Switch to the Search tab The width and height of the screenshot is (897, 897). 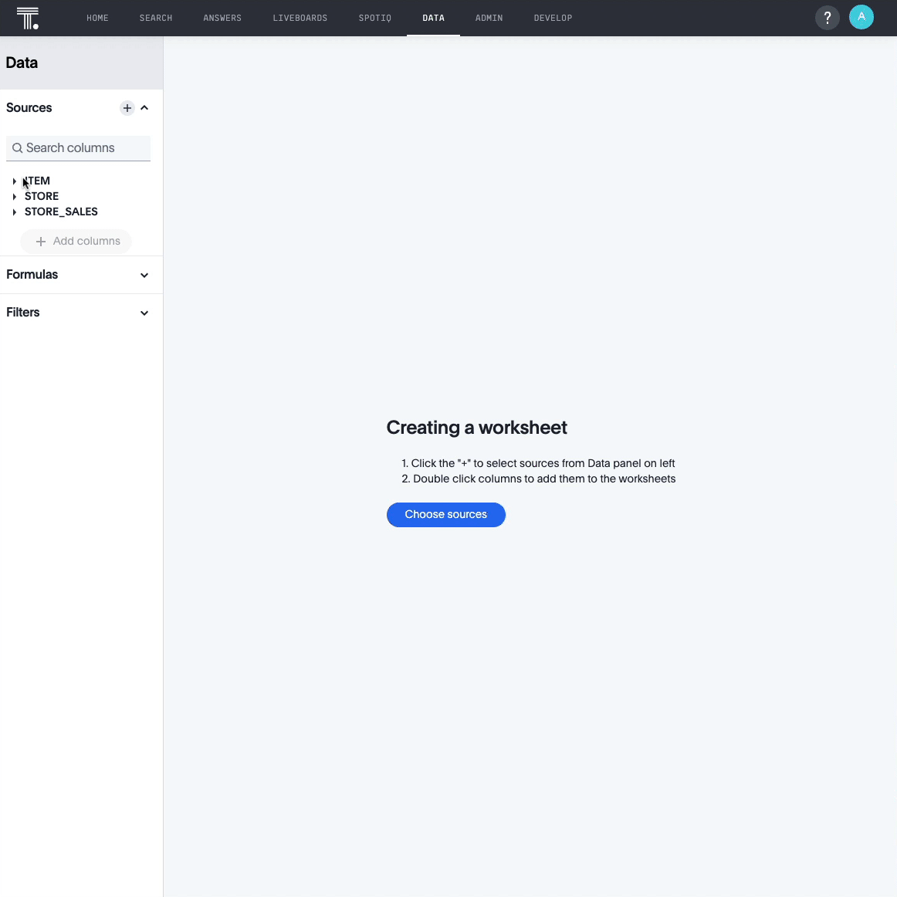156,18
